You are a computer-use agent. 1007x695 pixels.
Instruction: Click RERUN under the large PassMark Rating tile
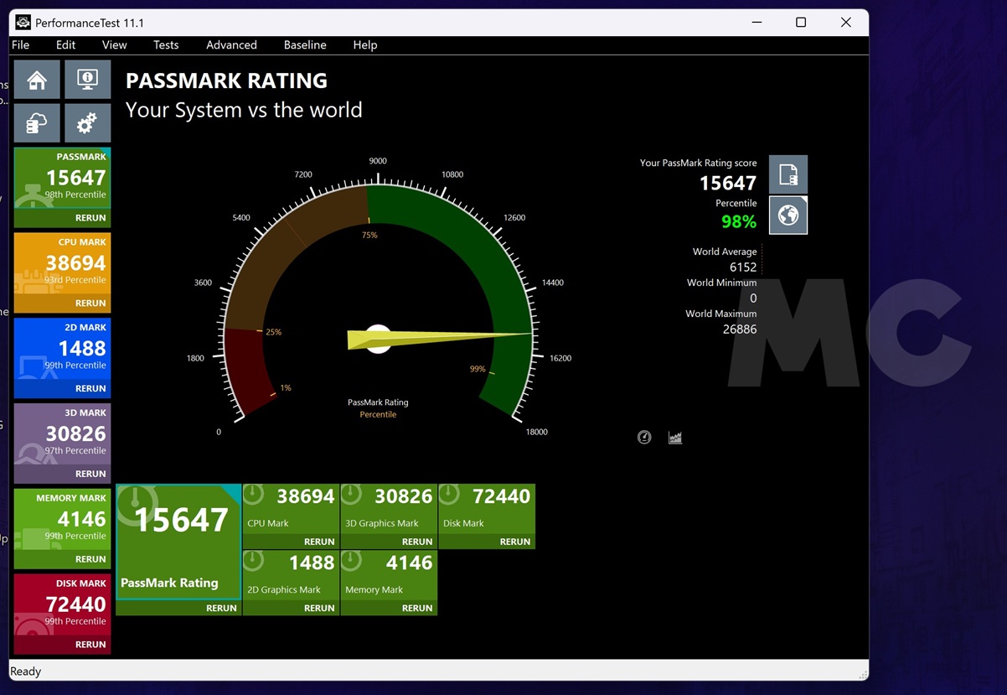[221, 609]
